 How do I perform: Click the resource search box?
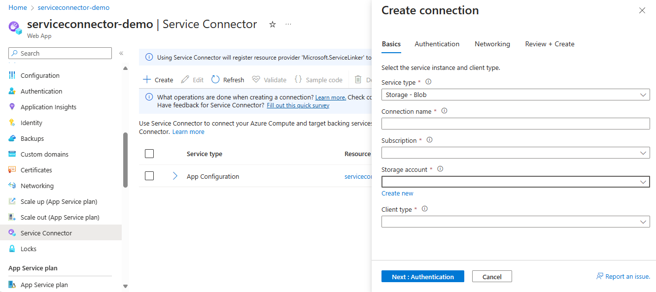click(59, 53)
